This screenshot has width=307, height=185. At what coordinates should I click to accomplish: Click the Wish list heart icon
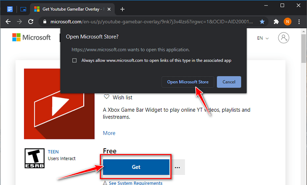point(107,97)
